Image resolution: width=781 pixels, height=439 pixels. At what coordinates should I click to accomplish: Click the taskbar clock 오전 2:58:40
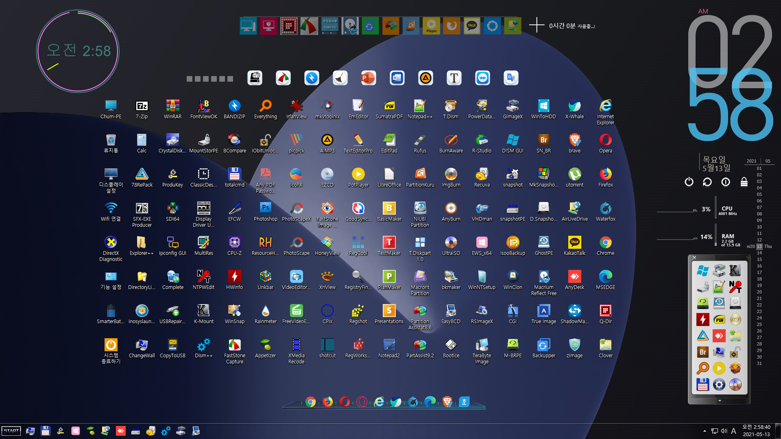pyautogui.click(x=756, y=427)
